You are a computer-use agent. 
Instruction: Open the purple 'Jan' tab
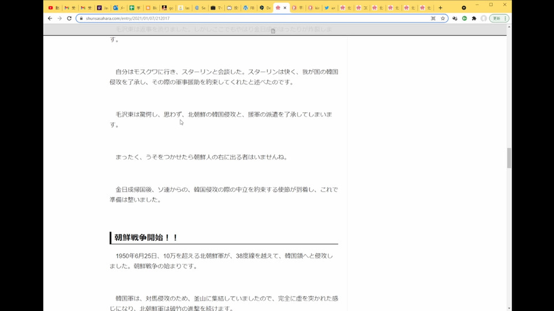click(x=103, y=7)
